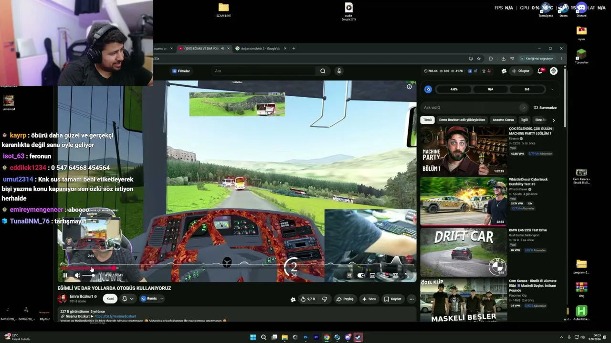Open the TLauncher desktop shortcut

(581, 56)
